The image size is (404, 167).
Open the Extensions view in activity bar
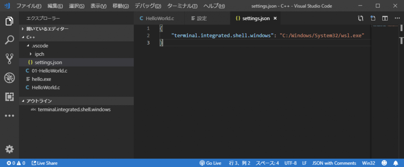9,96
